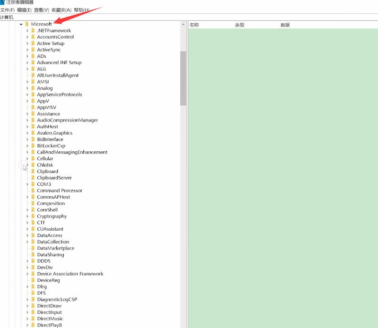Screen dimensions: 378x328
Task: Open the 文件(F) menu
Action: (x=7, y=10)
